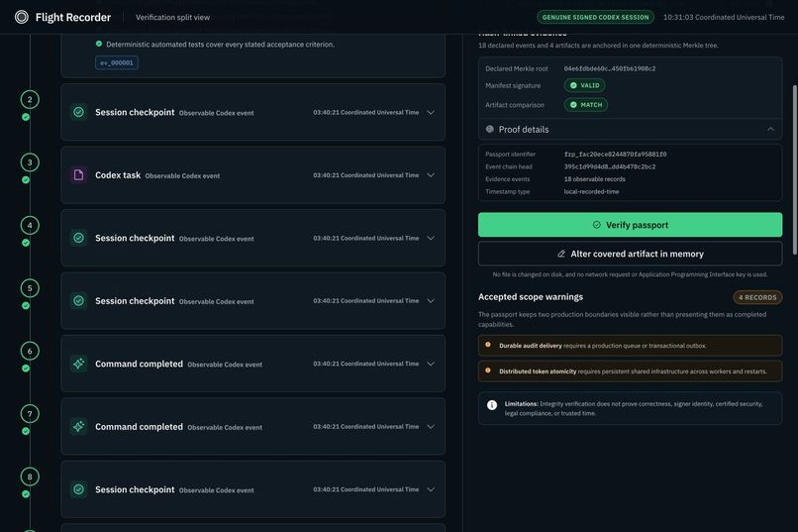Click the 10:31:03 Coordinated Universal Time clock
This screenshot has height=532, width=798.
point(724,17)
